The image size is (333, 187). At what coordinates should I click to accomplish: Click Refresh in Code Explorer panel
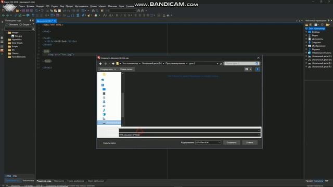click(12, 24)
